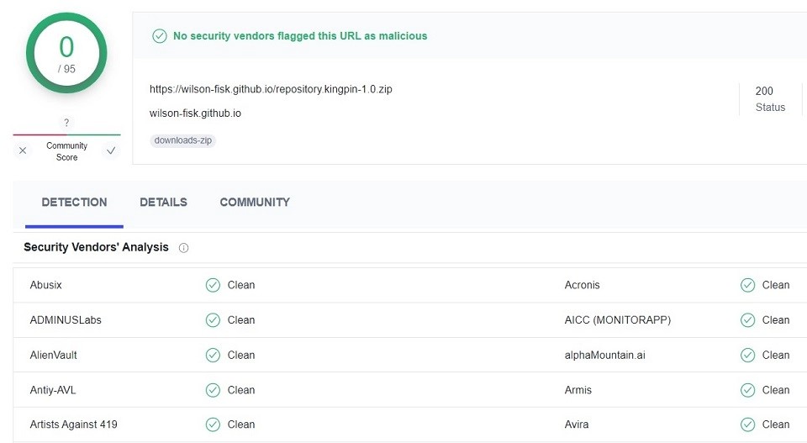
Task: Click the Community Score label
Action: coord(67,151)
